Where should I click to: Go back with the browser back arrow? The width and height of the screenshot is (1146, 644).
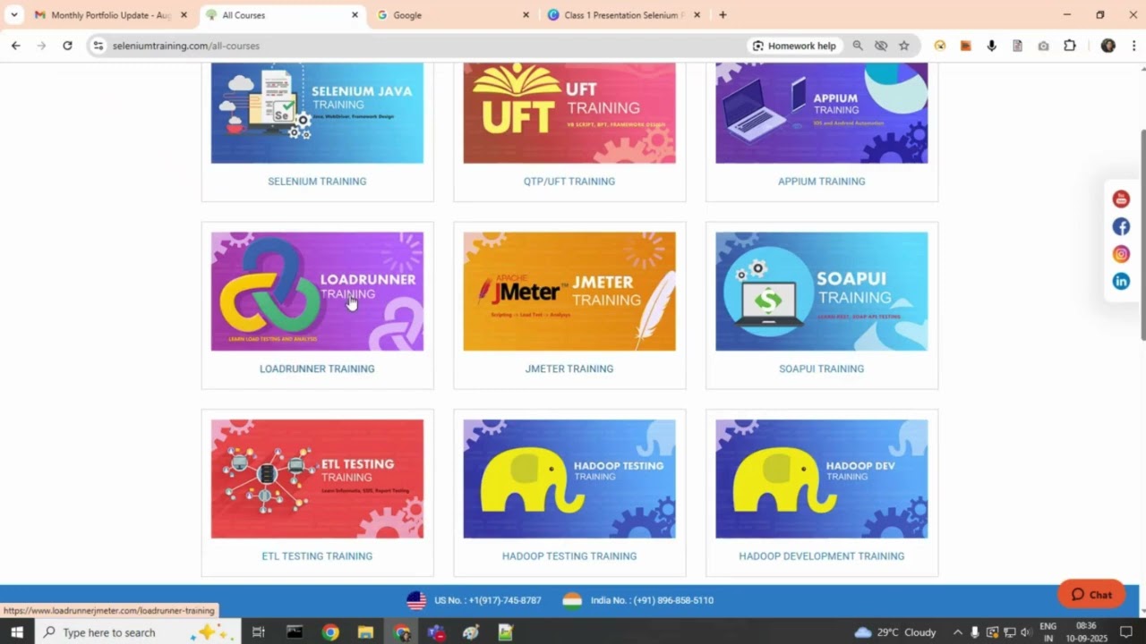coord(15,46)
